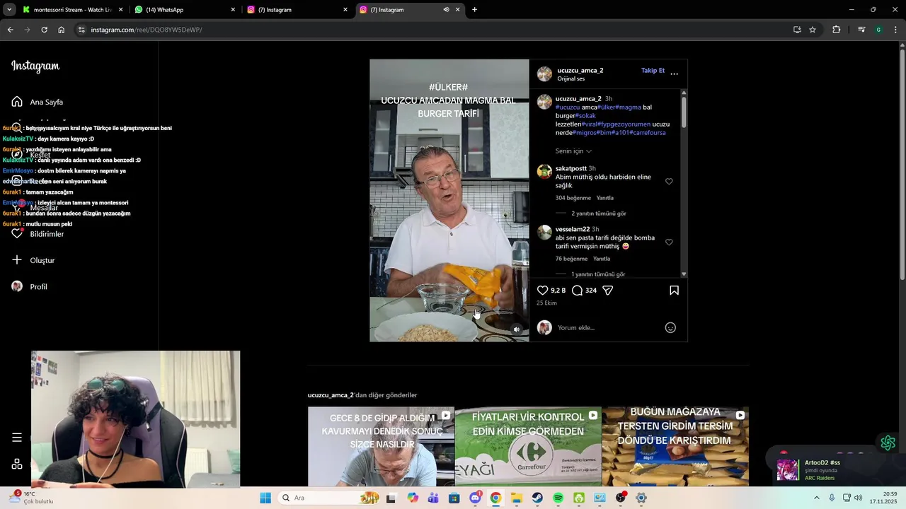
Task: Expand the system tray hidden icons chevron
Action: tap(816, 498)
